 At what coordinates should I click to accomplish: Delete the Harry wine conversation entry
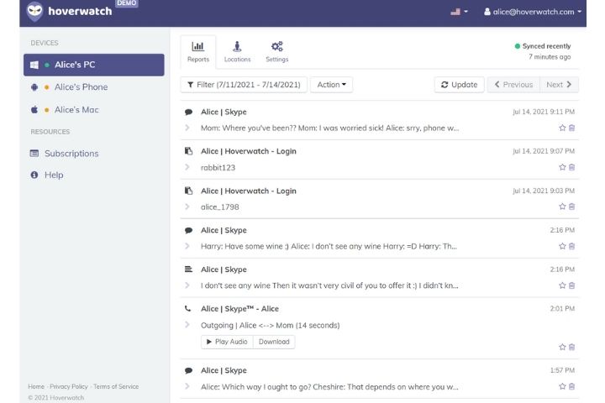pos(572,246)
